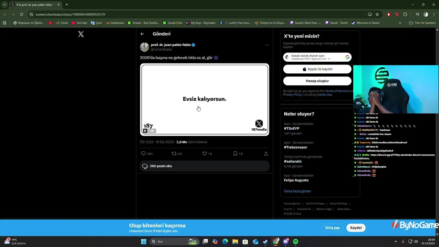Screen dimensions: 439x247
Task: Open the YouTube bookmark
Action: (79, 23)
